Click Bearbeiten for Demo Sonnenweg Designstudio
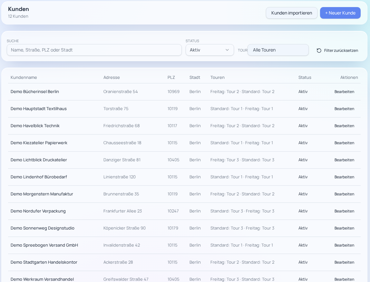 point(344,228)
